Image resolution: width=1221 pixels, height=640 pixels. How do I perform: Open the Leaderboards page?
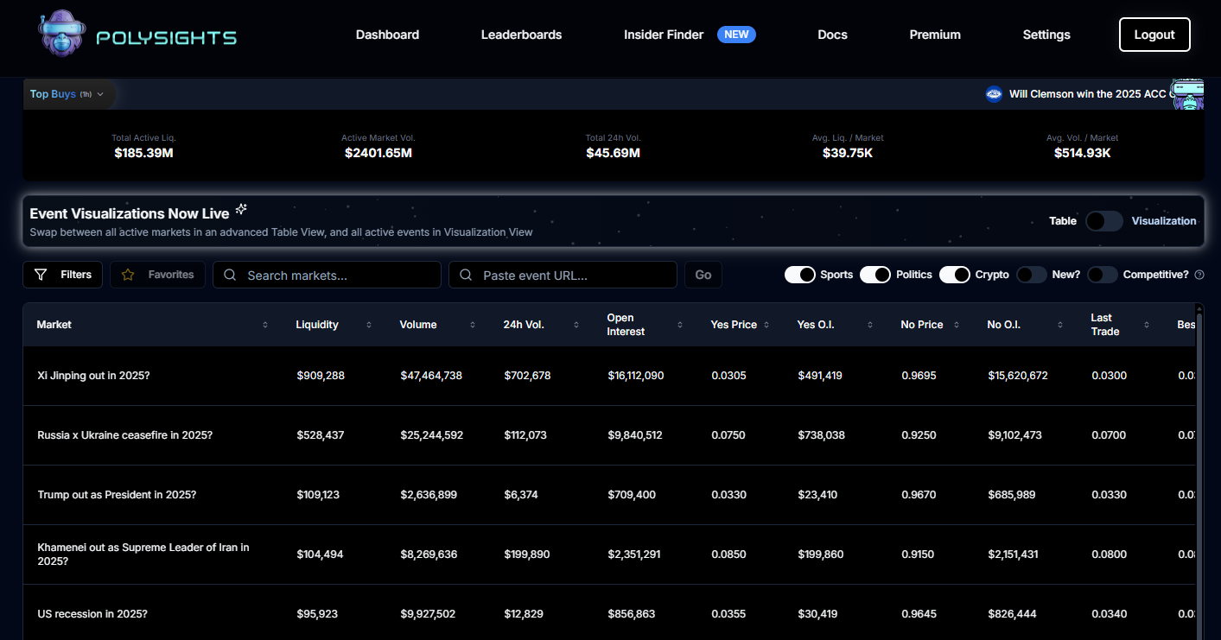[x=521, y=35]
